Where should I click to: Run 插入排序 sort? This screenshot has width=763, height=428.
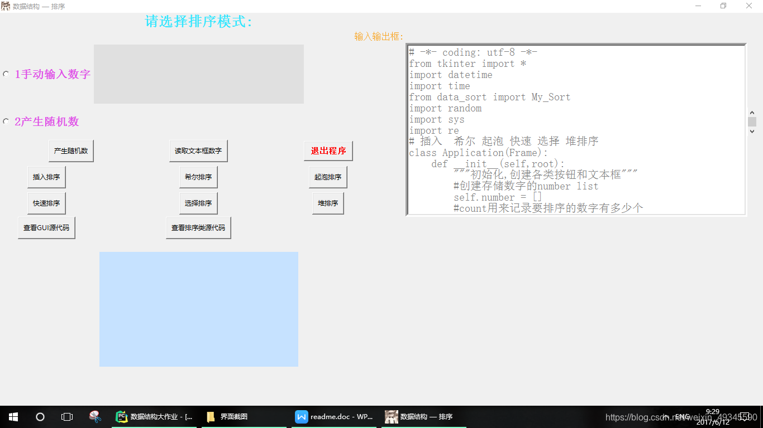tap(46, 177)
